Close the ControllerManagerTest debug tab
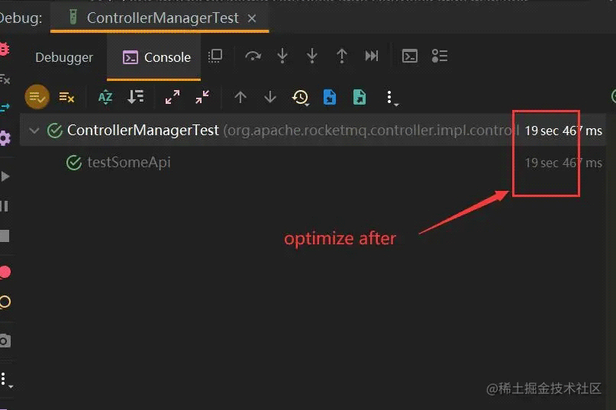The width and height of the screenshot is (616, 410). (x=252, y=18)
